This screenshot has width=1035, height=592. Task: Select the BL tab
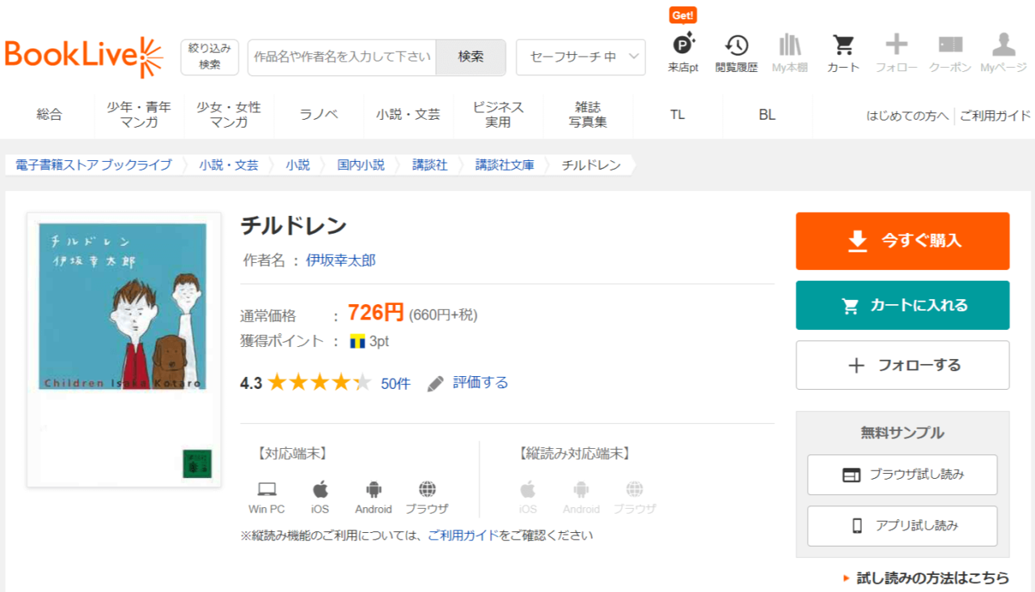pos(767,115)
